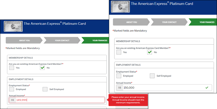Tick Self Employed status in the form showing 149,999
The height and width of the screenshot is (109, 217).
tap(45, 89)
